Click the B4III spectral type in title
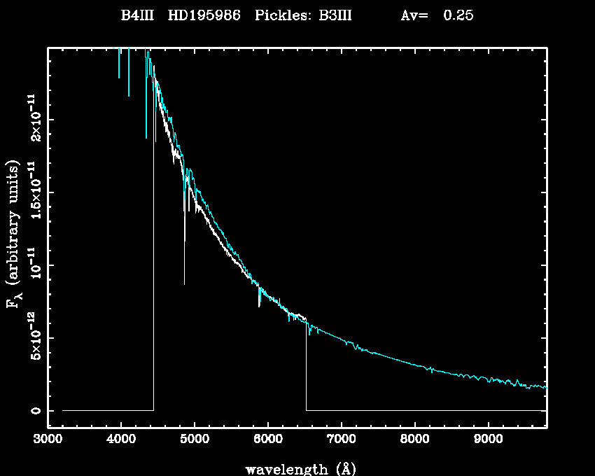This screenshot has width=595, height=476. 140,15
